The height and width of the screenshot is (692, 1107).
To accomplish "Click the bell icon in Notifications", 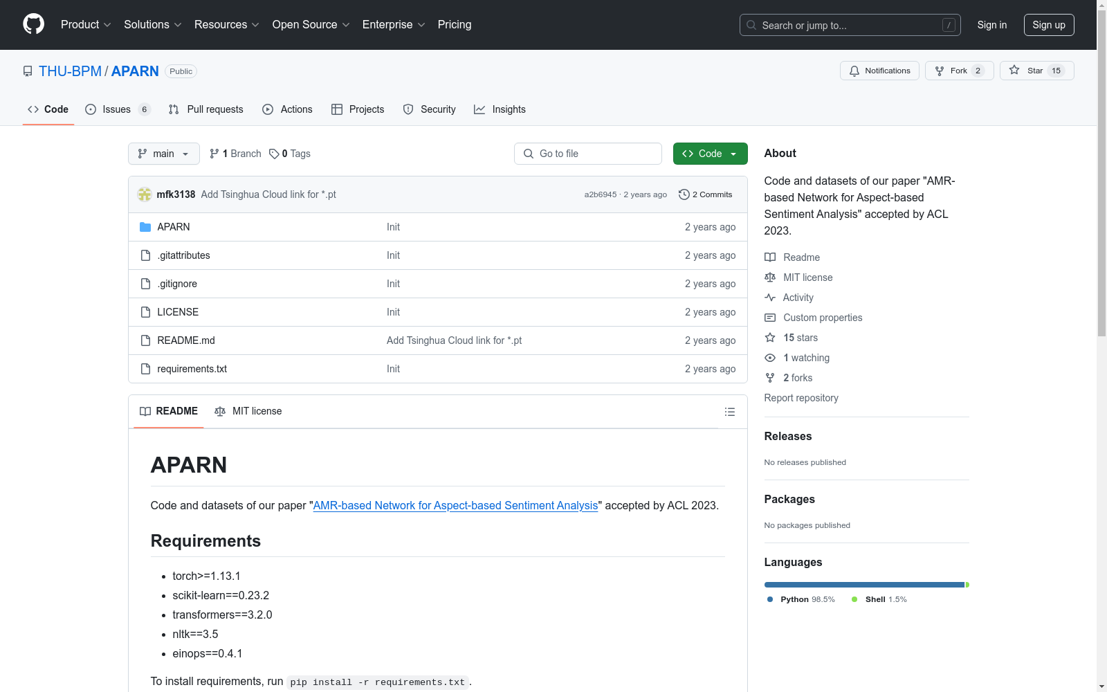I will [x=854, y=71].
